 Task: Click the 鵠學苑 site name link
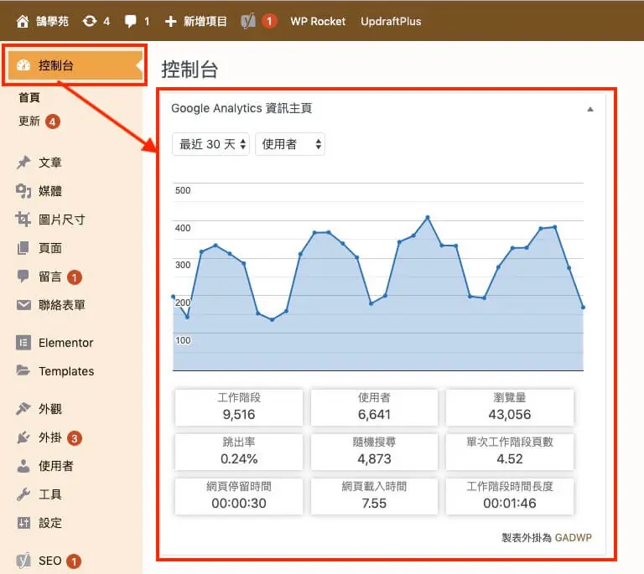pos(52,21)
